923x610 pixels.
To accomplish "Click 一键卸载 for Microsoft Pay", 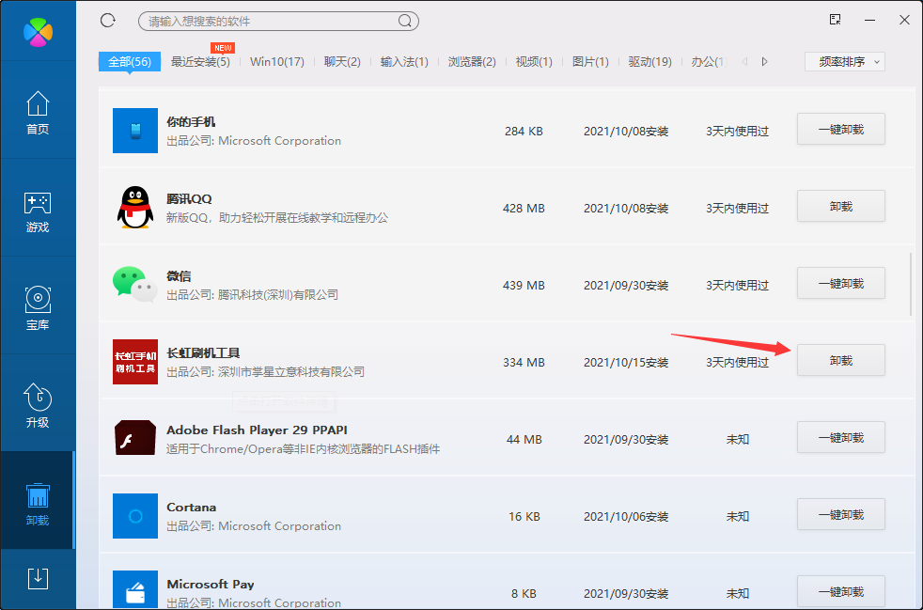I will 841,592.
